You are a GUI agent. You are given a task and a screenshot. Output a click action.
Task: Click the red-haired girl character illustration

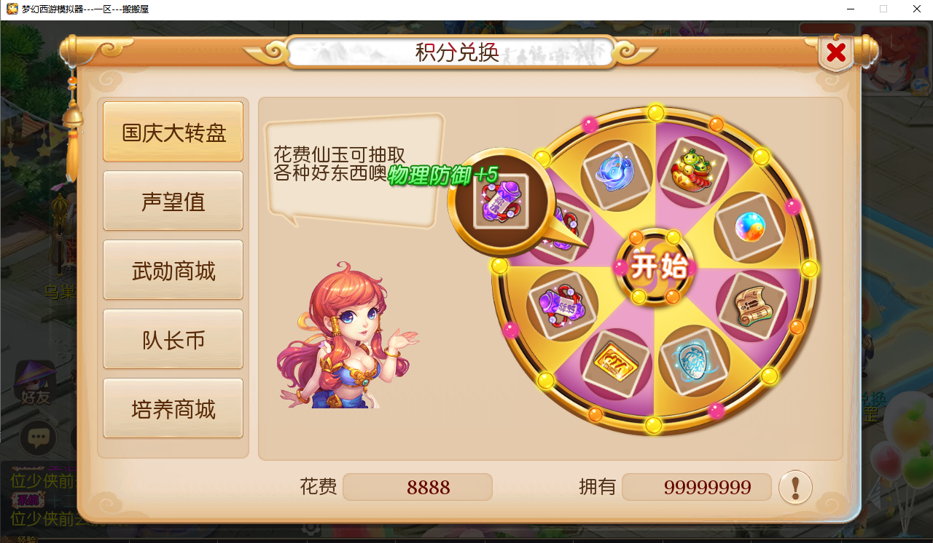(346, 336)
